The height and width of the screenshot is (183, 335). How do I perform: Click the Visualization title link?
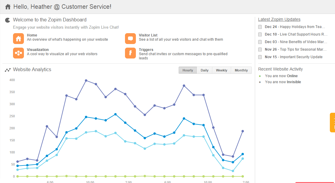click(x=38, y=50)
